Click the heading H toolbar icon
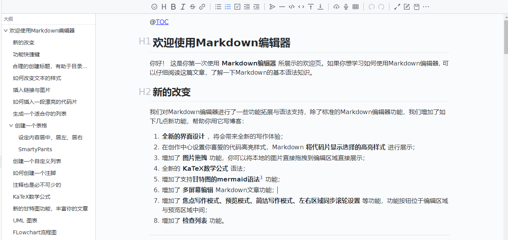The image size is (508, 240). point(164,7)
